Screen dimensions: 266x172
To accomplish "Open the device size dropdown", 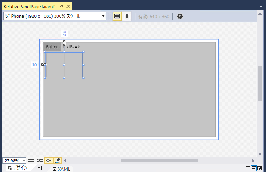I will pyautogui.click(x=55, y=16).
